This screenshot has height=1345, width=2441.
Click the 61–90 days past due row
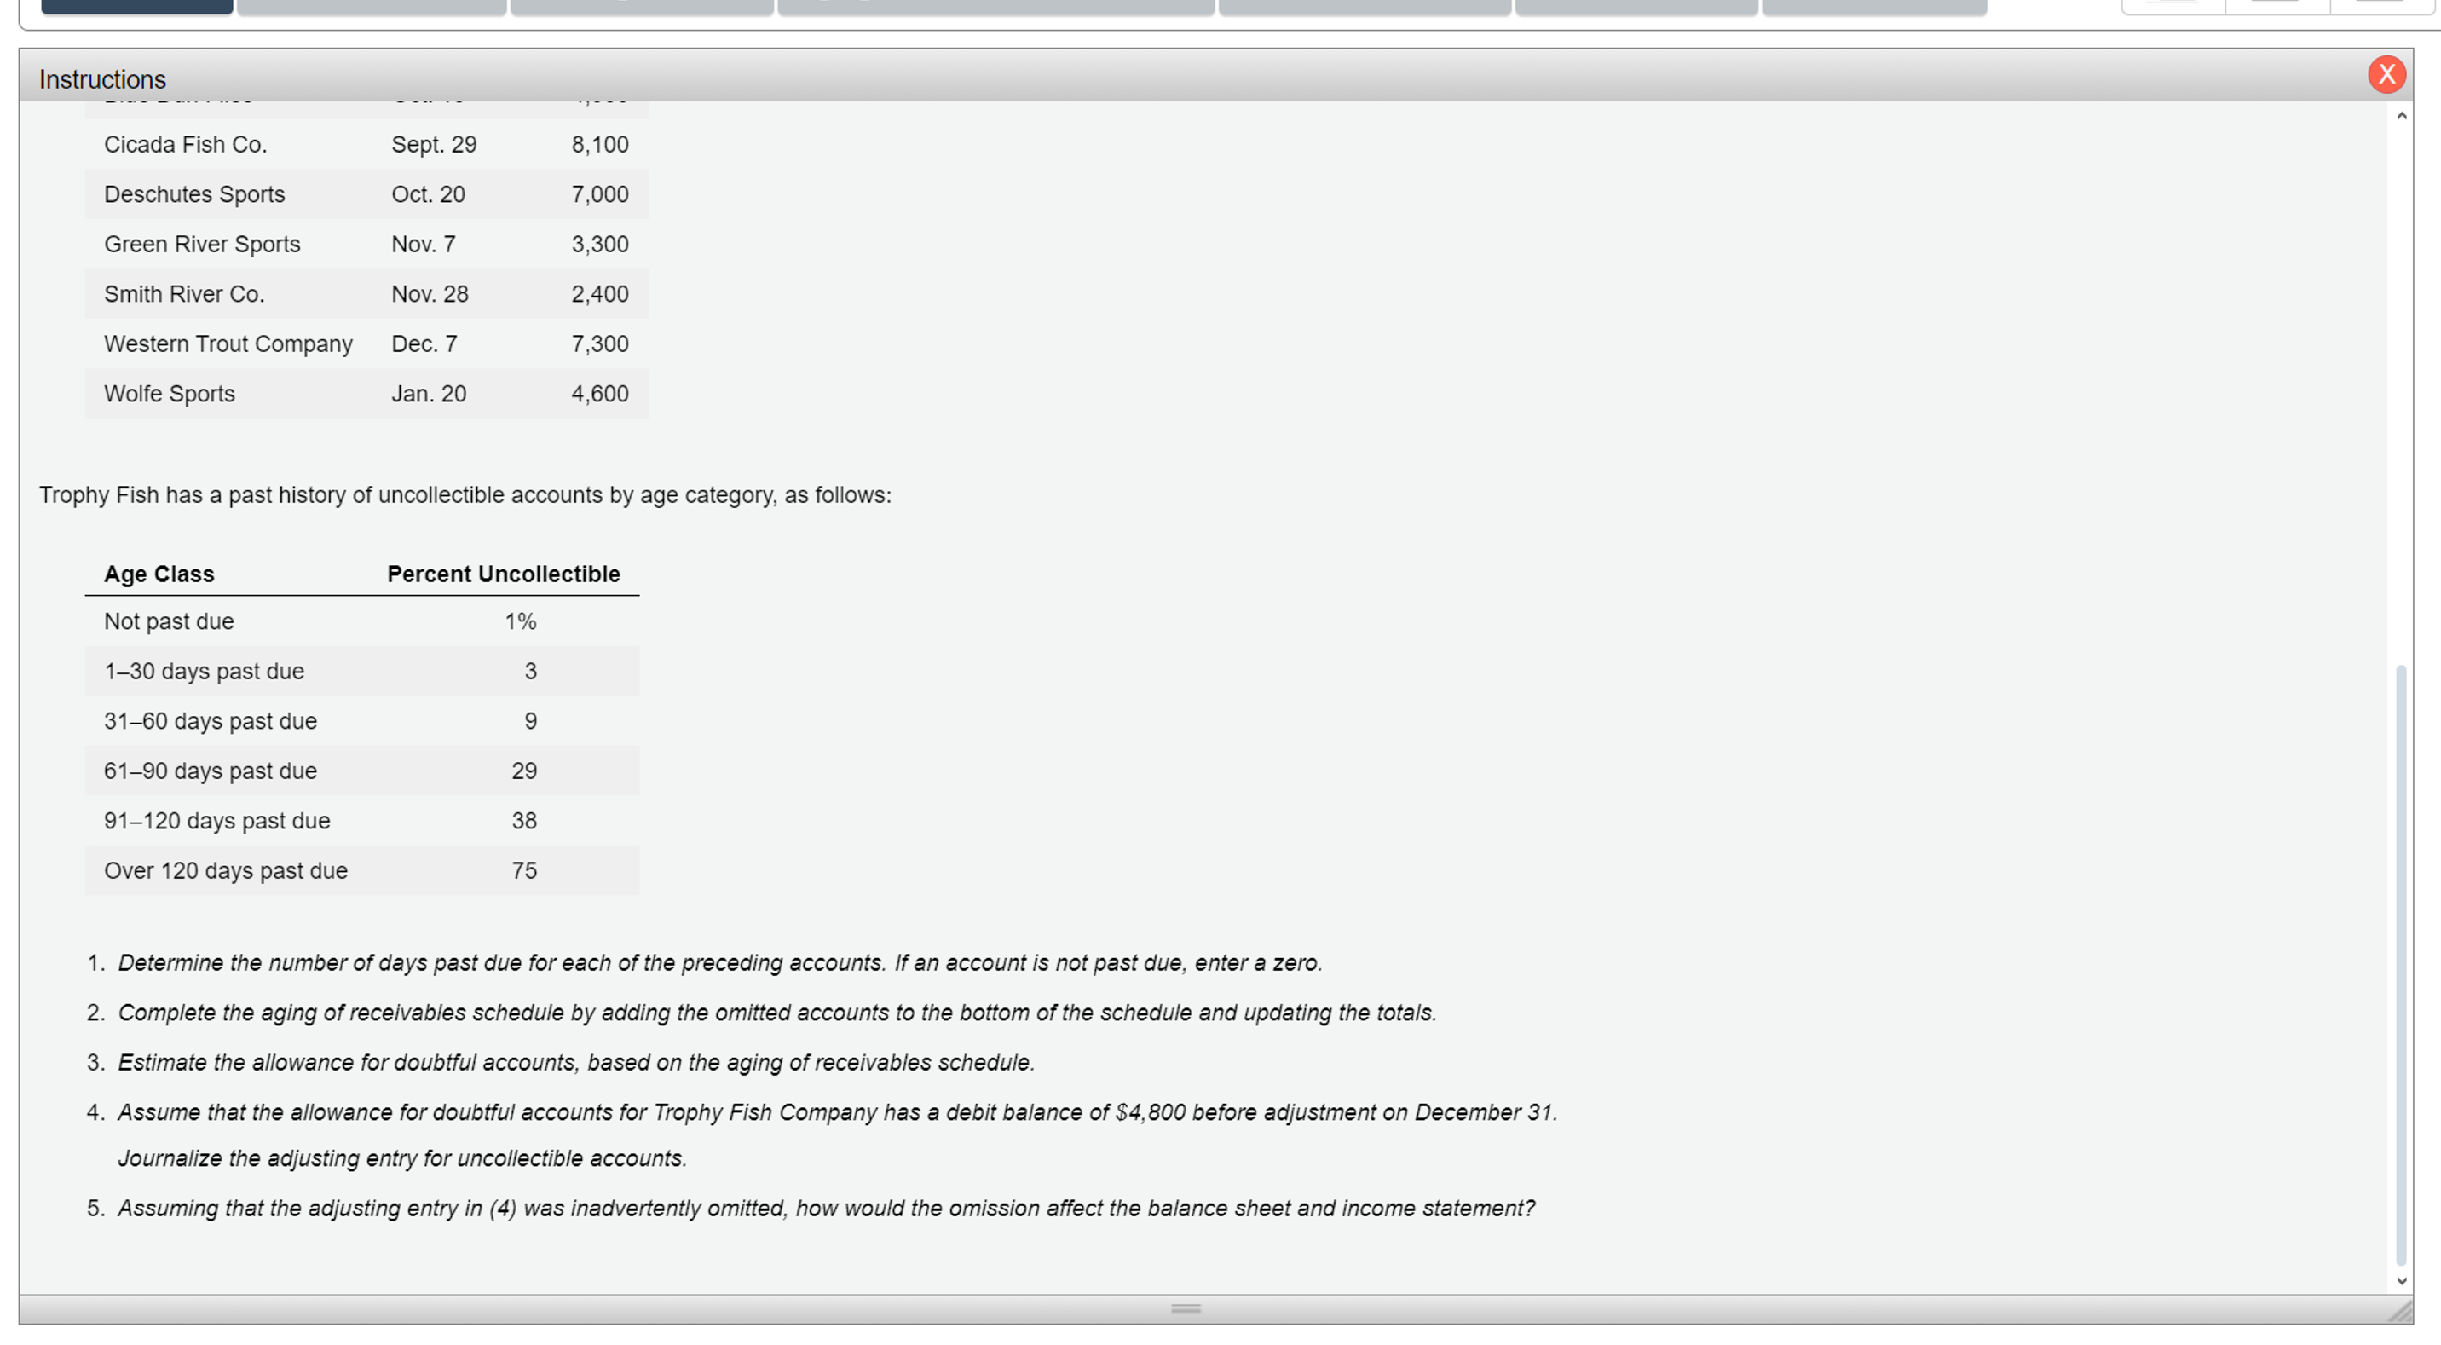click(x=211, y=771)
